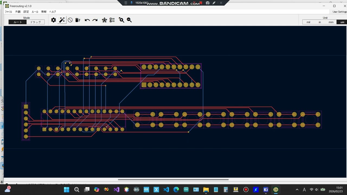The height and width of the screenshot is (195, 347).
Task: Open the ルール menu
Action: coord(35,12)
